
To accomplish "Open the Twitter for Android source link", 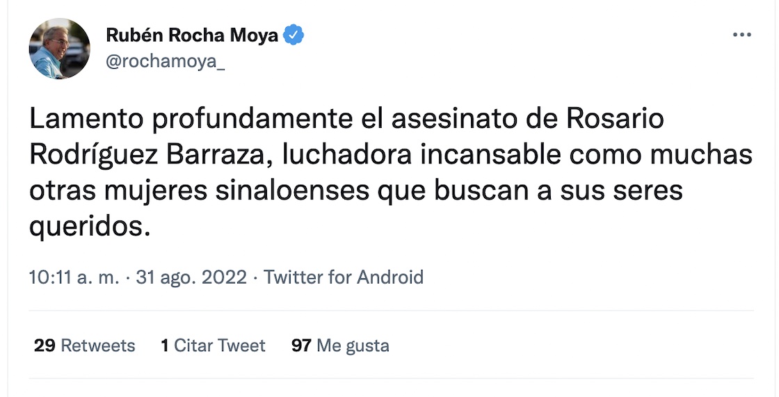I will click(x=344, y=277).
